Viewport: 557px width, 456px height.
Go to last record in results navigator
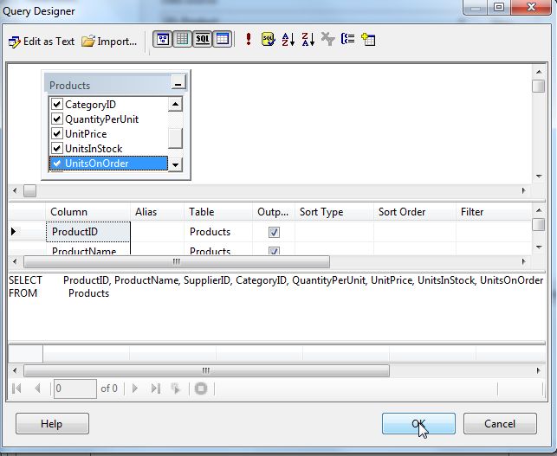156,389
